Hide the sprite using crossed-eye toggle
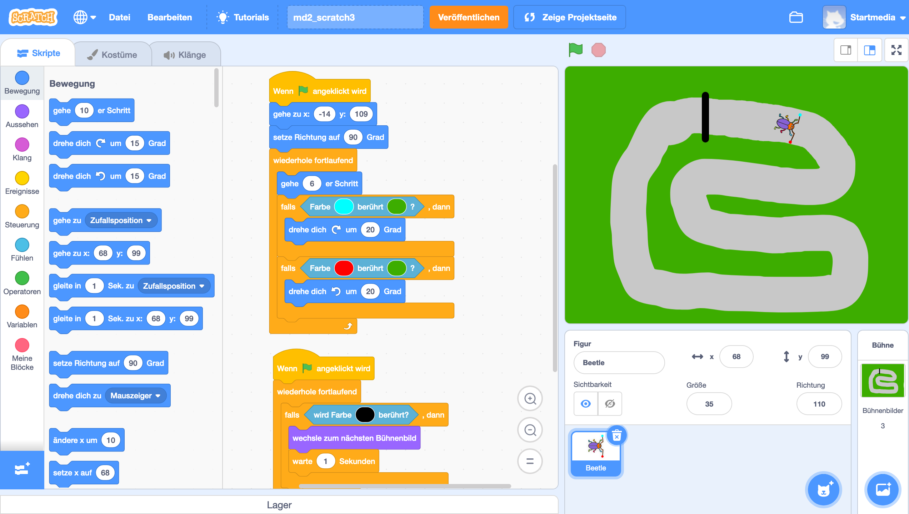This screenshot has height=514, width=909. pos(610,404)
